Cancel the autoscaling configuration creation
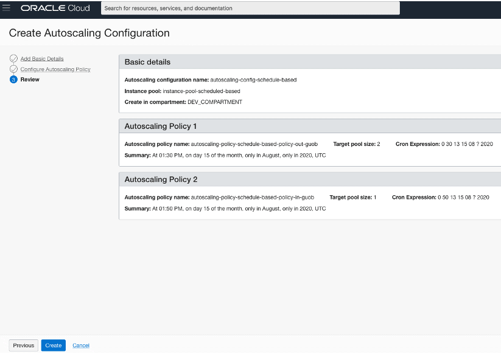501x354 pixels. (81, 345)
